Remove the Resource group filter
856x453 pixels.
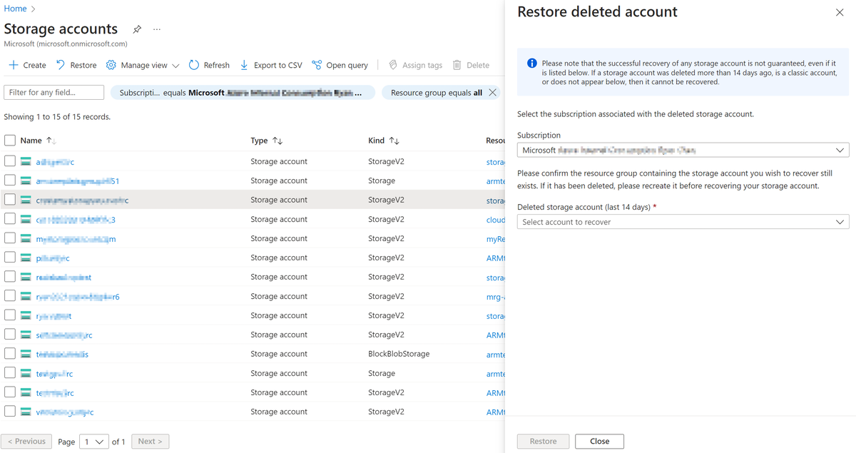(492, 93)
